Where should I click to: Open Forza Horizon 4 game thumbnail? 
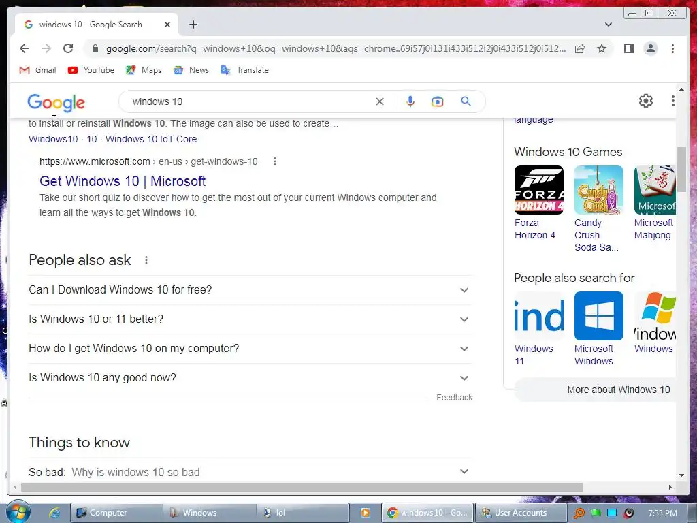tap(539, 190)
